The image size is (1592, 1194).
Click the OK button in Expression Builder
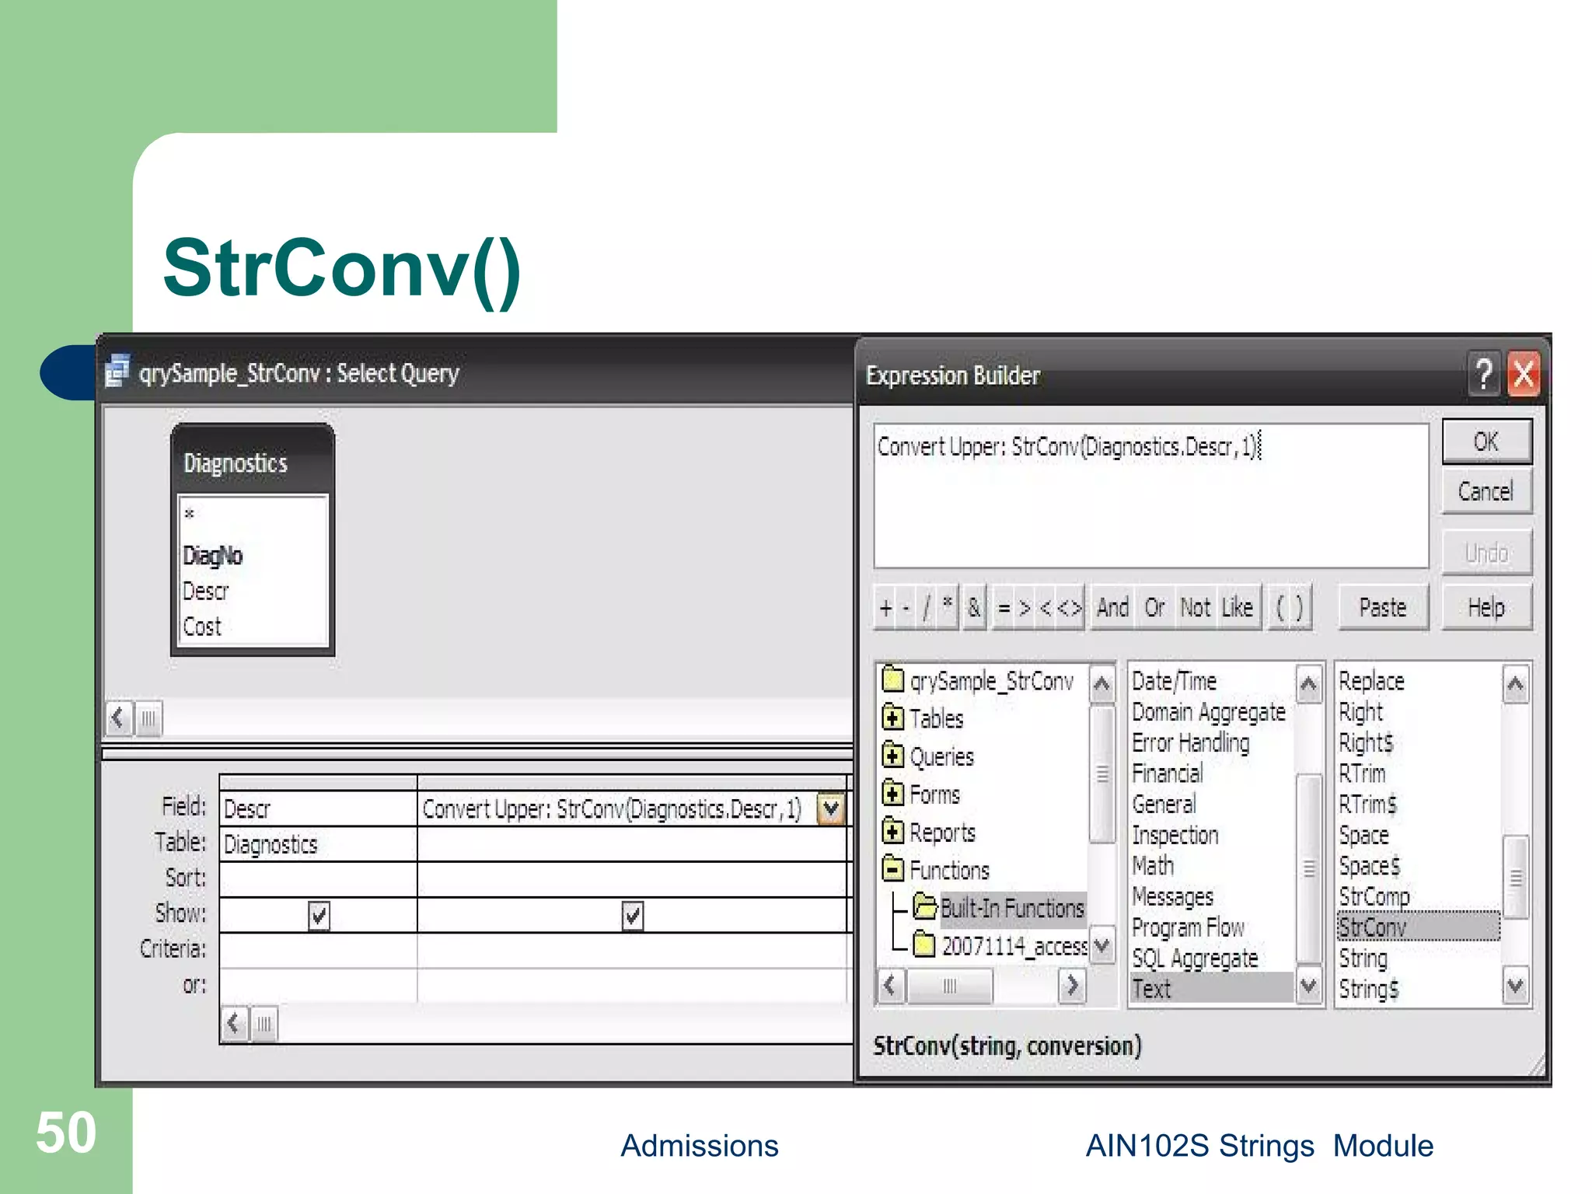[x=1486, y=442]
